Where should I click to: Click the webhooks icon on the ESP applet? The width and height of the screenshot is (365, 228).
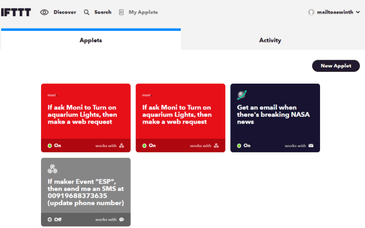point(52,169)
